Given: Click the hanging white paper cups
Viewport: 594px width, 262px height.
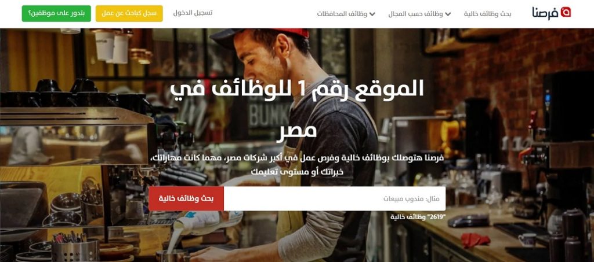Looking at the screenshot, I should coord(112,46).
